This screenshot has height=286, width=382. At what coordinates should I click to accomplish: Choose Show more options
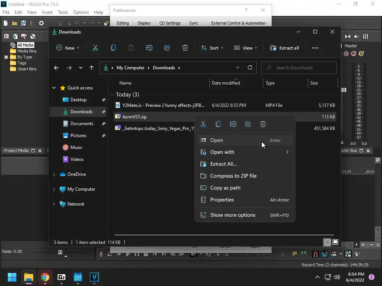click(245, 215)
